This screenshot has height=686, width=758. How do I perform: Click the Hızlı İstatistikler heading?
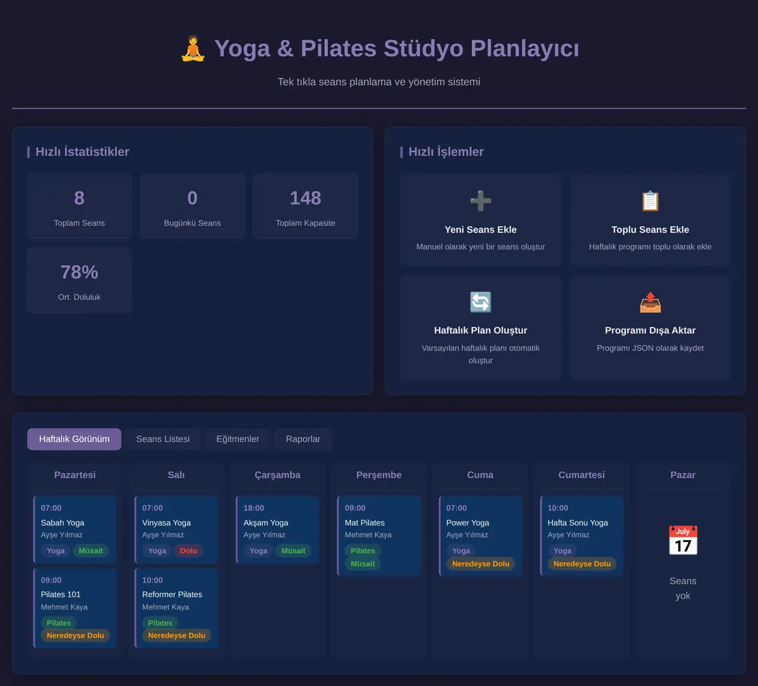[82, 152]
